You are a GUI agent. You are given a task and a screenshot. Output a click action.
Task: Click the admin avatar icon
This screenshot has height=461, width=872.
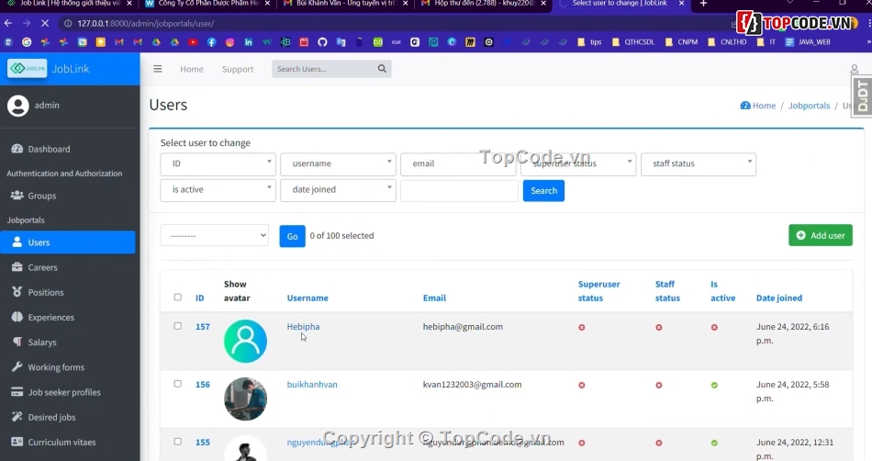(17, 106)
